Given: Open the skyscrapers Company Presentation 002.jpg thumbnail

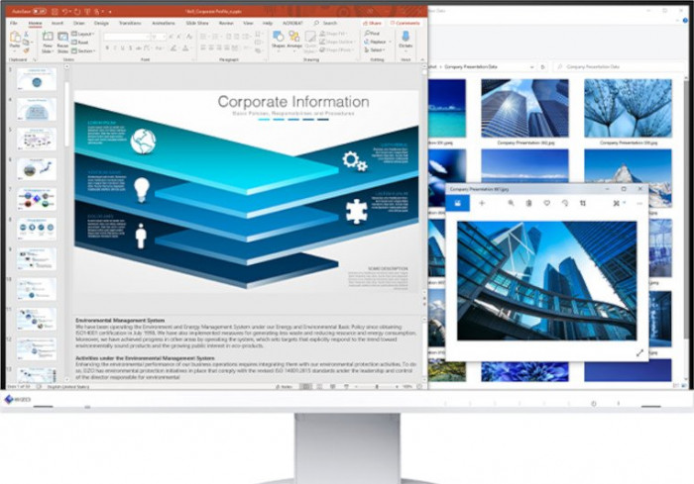Looking at the screenshot, I should 524,109.
